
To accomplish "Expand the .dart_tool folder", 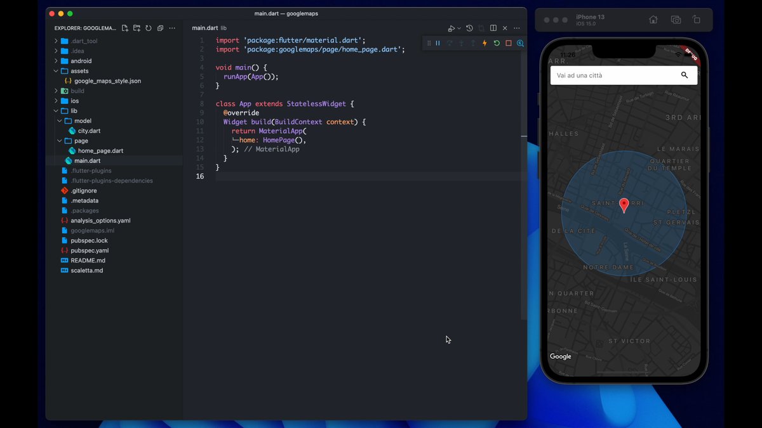I will tap(84, 41).
